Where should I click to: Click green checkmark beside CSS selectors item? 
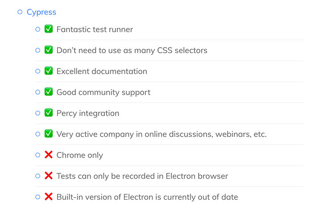point(49,50)
